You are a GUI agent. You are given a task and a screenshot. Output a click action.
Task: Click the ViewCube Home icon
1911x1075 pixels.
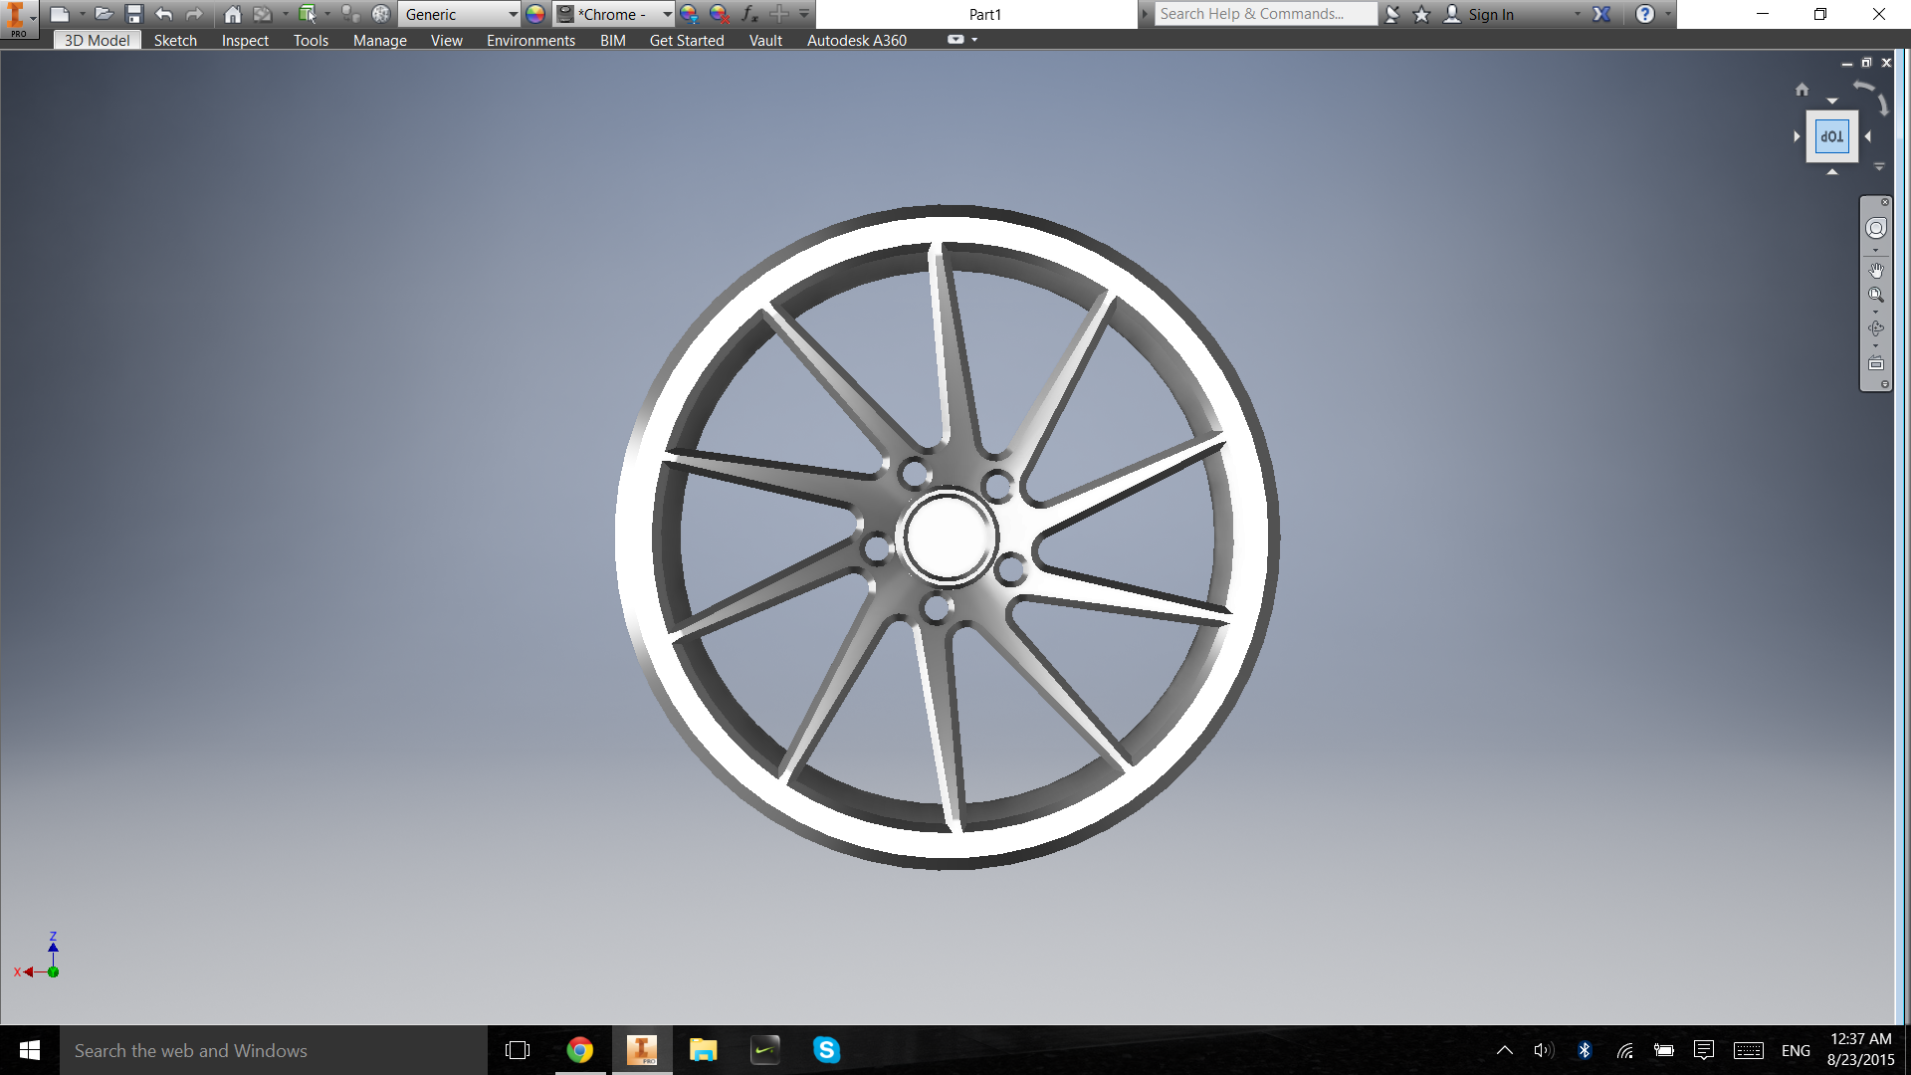(x=1802, y=90)
